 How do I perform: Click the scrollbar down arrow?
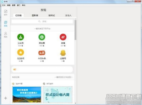point(75,103)
